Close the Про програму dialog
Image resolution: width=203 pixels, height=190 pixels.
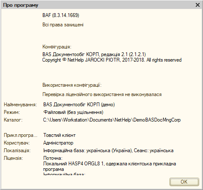point(197,5)
